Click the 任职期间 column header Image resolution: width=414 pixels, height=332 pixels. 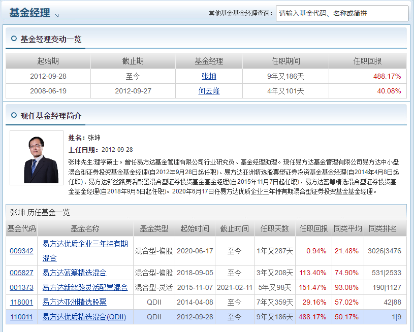click(x=285, y=61)
